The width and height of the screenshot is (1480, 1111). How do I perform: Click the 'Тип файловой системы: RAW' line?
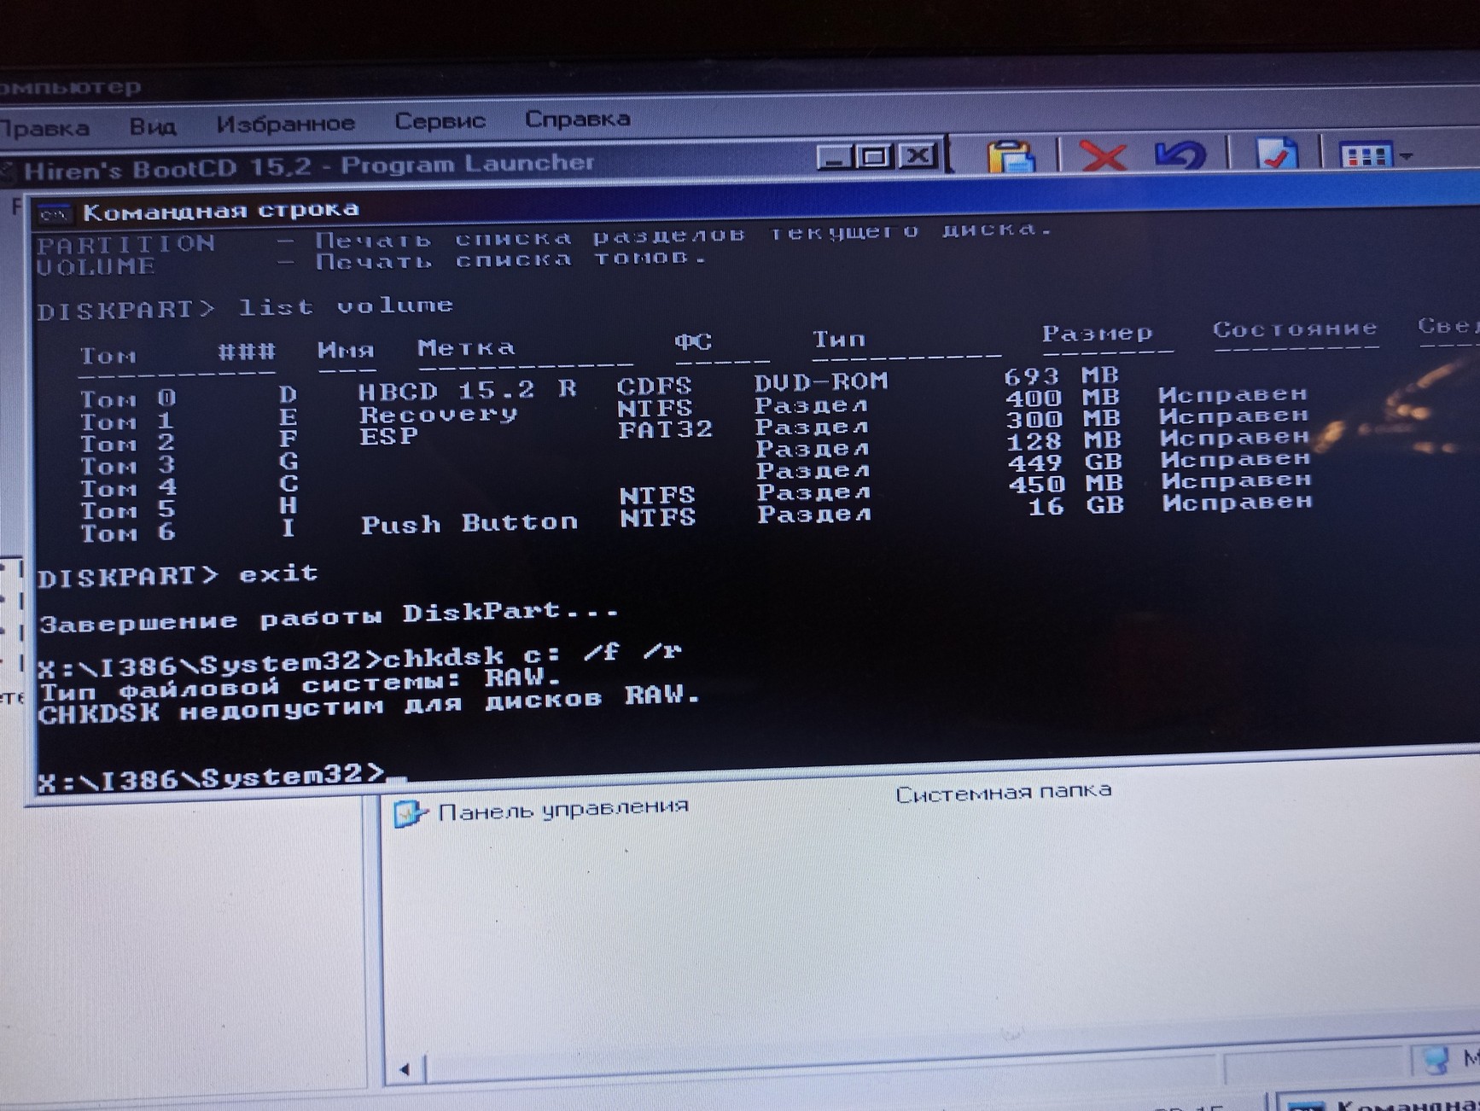click(300, 684)
